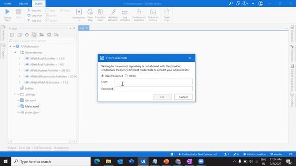
Task: Open the Find References panel tab
Action: pyautogui.click(x=42, y=148)
